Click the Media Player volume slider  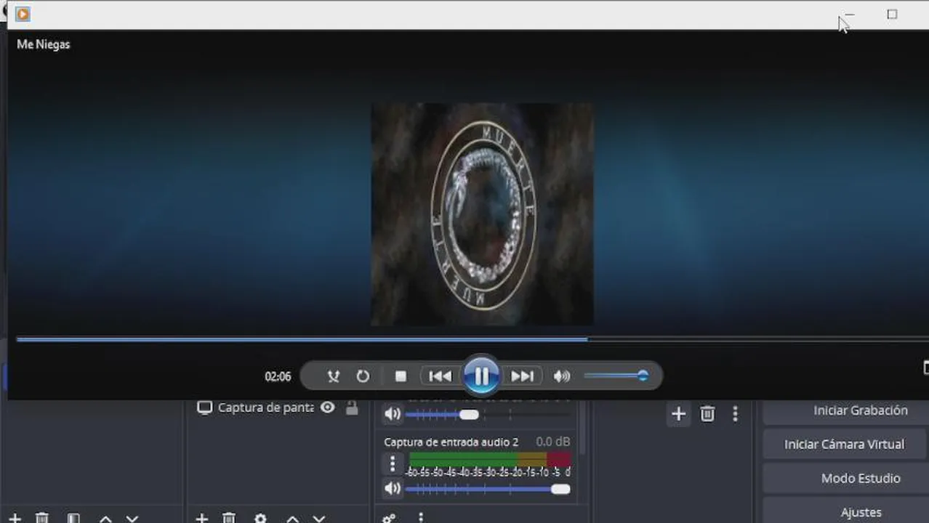[615, 376]
